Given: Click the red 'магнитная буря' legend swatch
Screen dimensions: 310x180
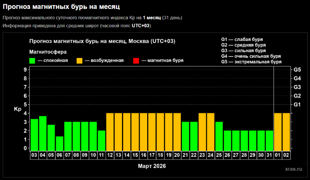Looking at the screenshot, I should (136, 61).
